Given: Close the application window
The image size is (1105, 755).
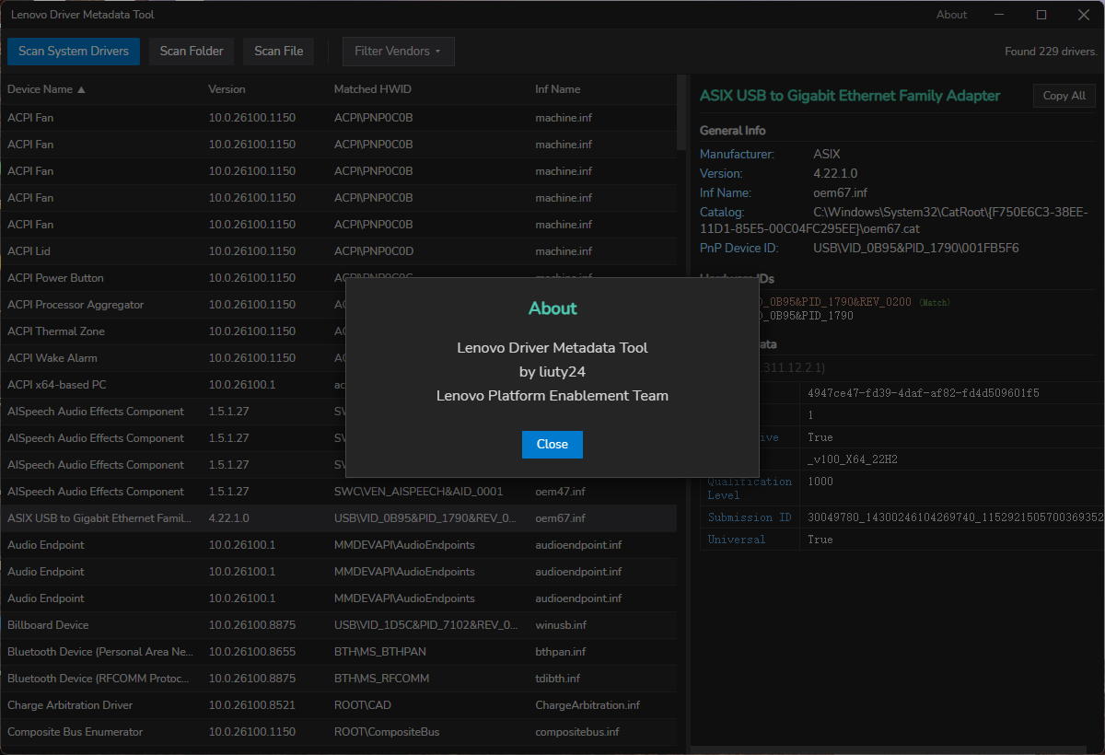Looking at the screenshot, I should (x=1084, y=15).
